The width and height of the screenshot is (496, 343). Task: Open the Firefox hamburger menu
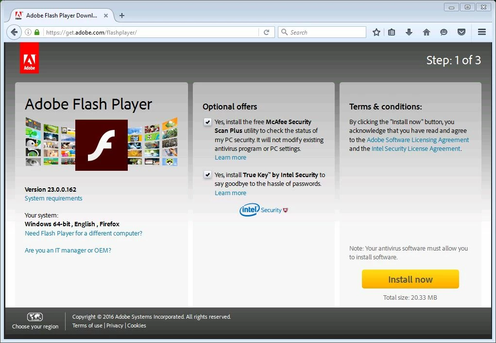click(482, 32)
